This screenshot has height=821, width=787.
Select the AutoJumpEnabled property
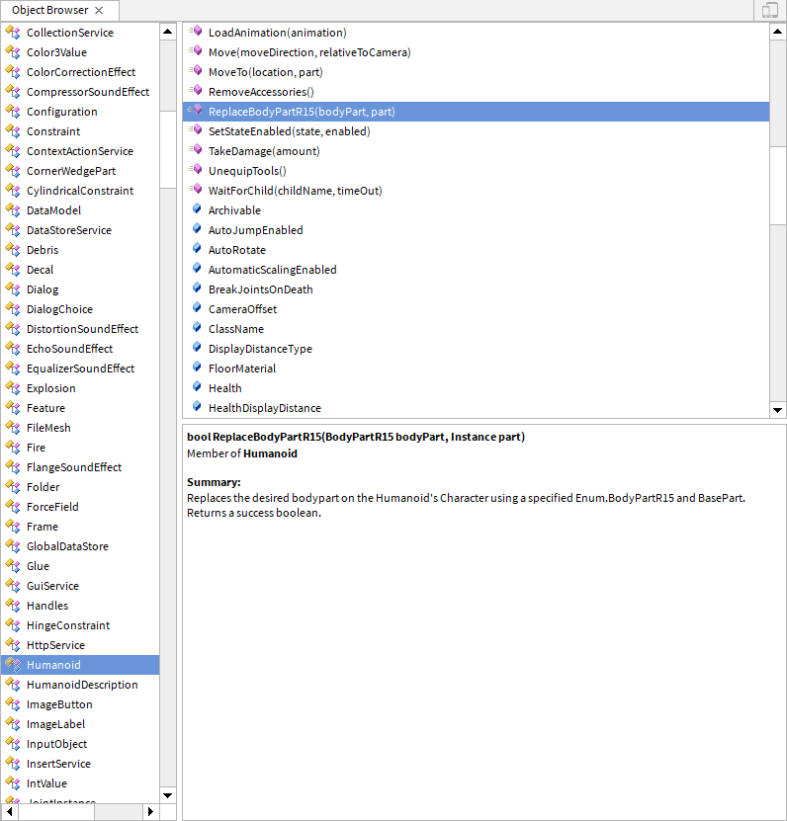(x=255, y=230)
